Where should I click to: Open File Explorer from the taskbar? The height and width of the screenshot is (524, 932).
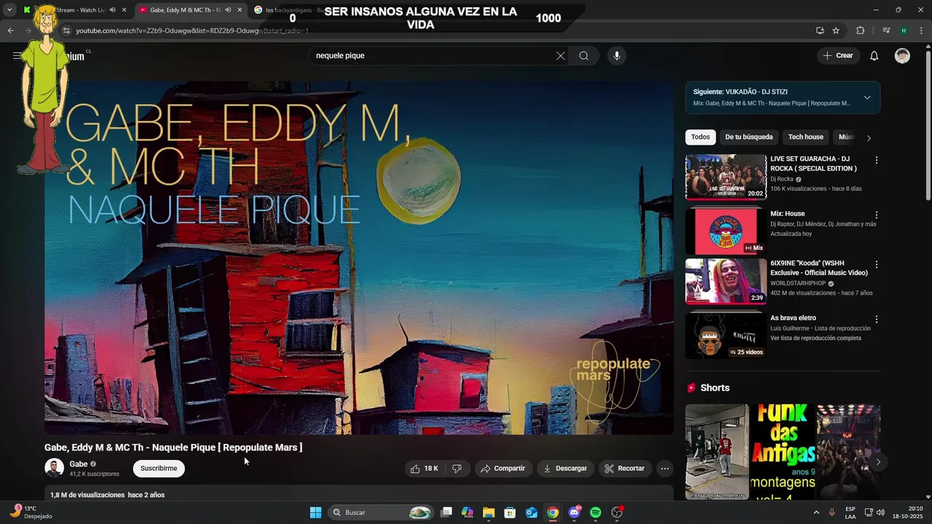489,512
